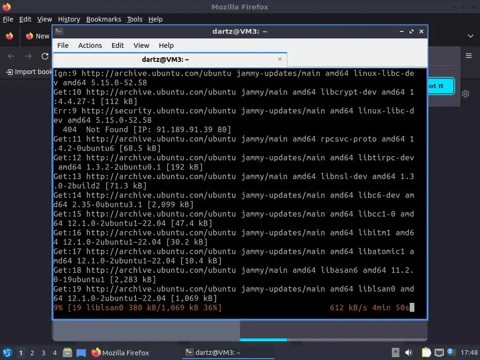Open Firefox Edit menu
The width and height of the screenshot is (480, 360).
tap(25, 19)
